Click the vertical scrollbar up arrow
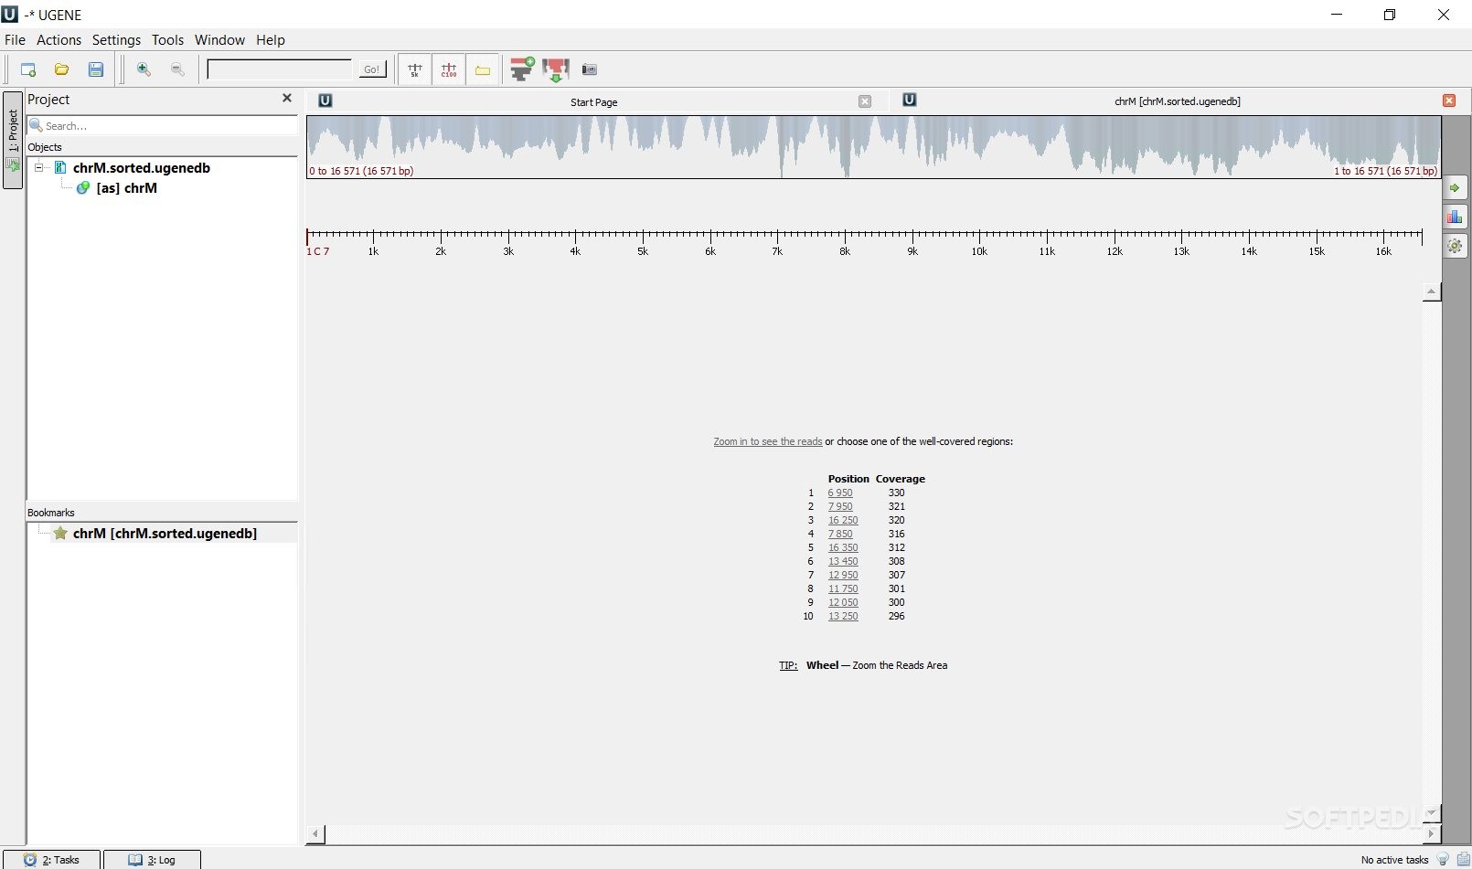 pyautogui.click(x=1432, y=291)
